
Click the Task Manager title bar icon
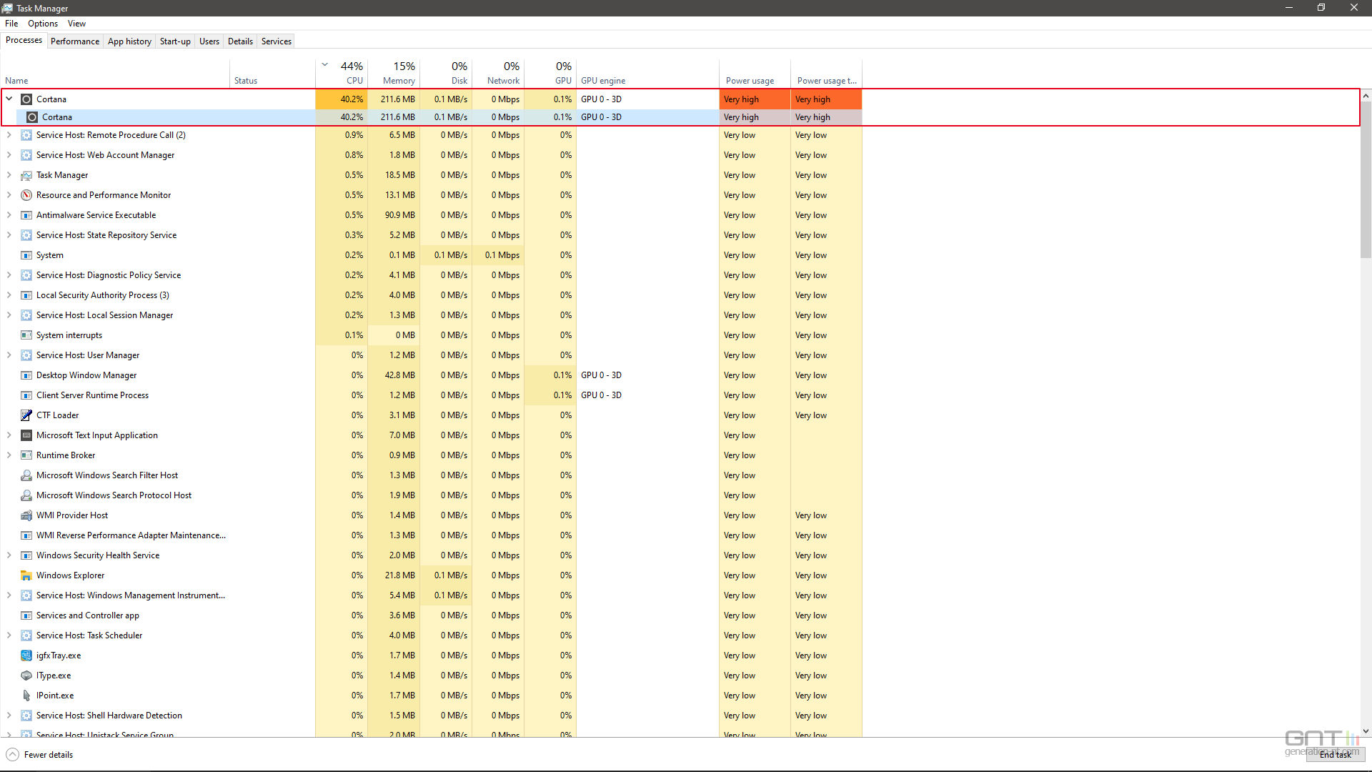coord(7,8)
